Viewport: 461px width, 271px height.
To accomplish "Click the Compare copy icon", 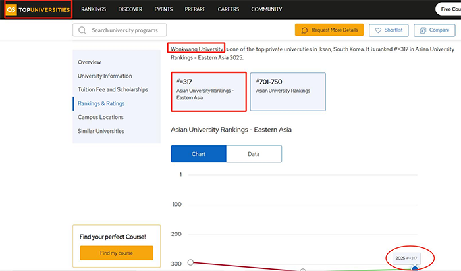I will (423, 30).
